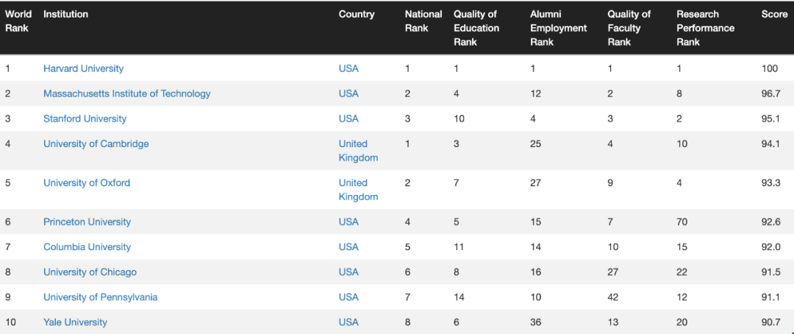Click Alumni Employment Rank header

[559, 29]
